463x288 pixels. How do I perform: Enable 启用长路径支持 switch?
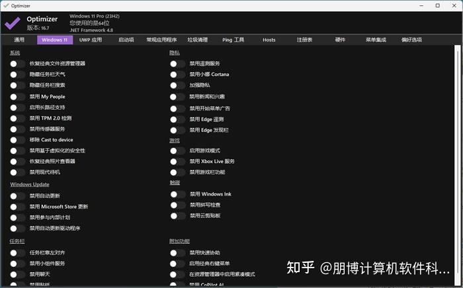pyautogui.click(x=17, y=108)
